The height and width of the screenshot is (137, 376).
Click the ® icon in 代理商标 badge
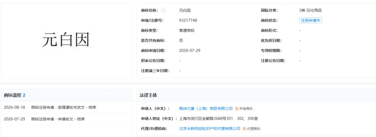coord(245,129)
